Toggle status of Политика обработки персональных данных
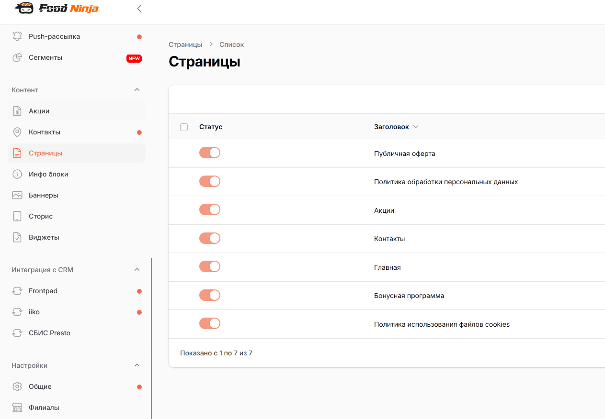Image resolution: width=605 pixels, height=419 pixels. (x=210, y=181)
